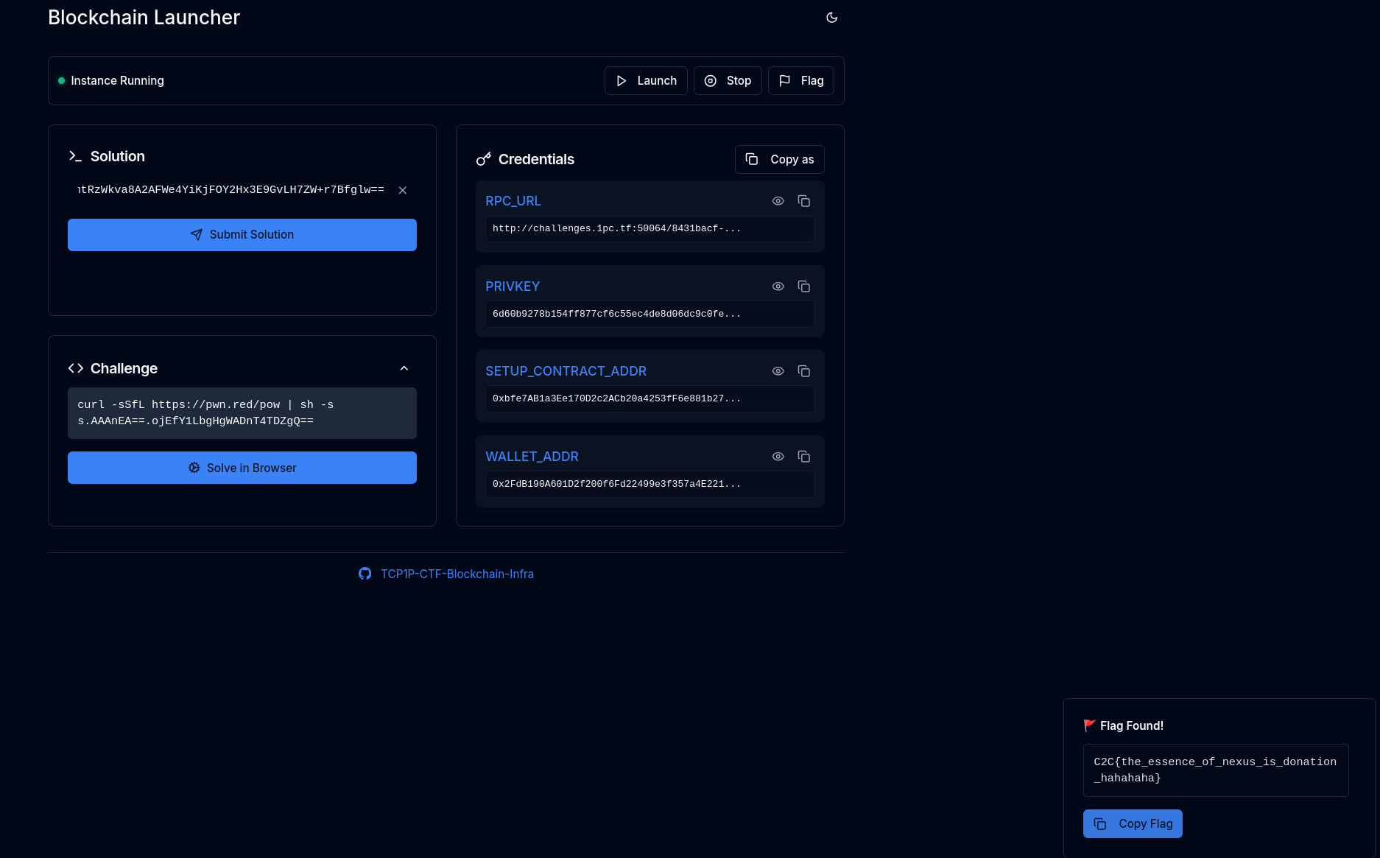Reveal the full SETUP_CONTRACT_ADDR value
Viewport: 1380px width, 858px height.
pos(778,371)
